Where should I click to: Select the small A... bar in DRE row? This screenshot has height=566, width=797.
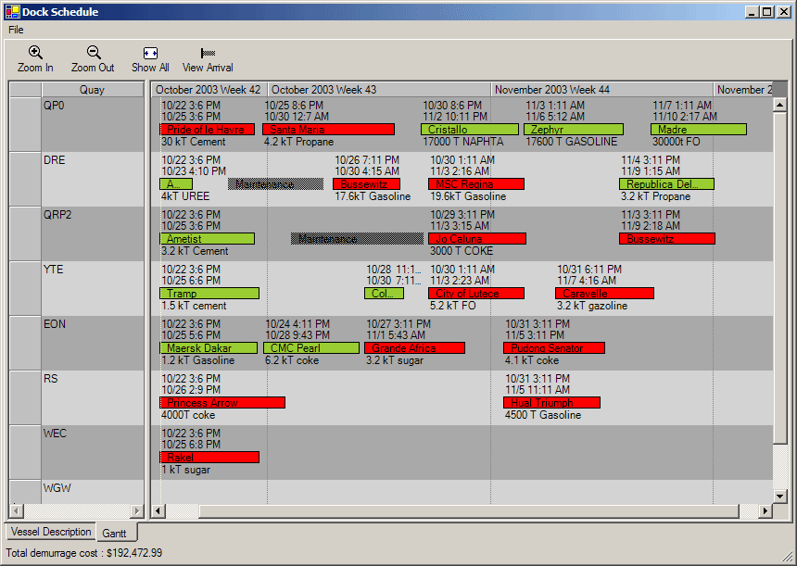(x=176, y=184)
